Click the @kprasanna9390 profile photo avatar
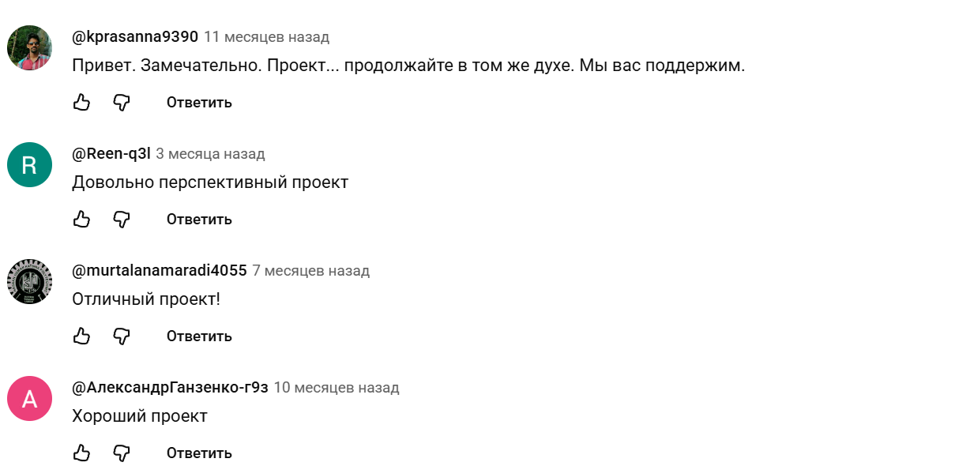Viewport: 955px width, 466px height. tap(29, 47)
